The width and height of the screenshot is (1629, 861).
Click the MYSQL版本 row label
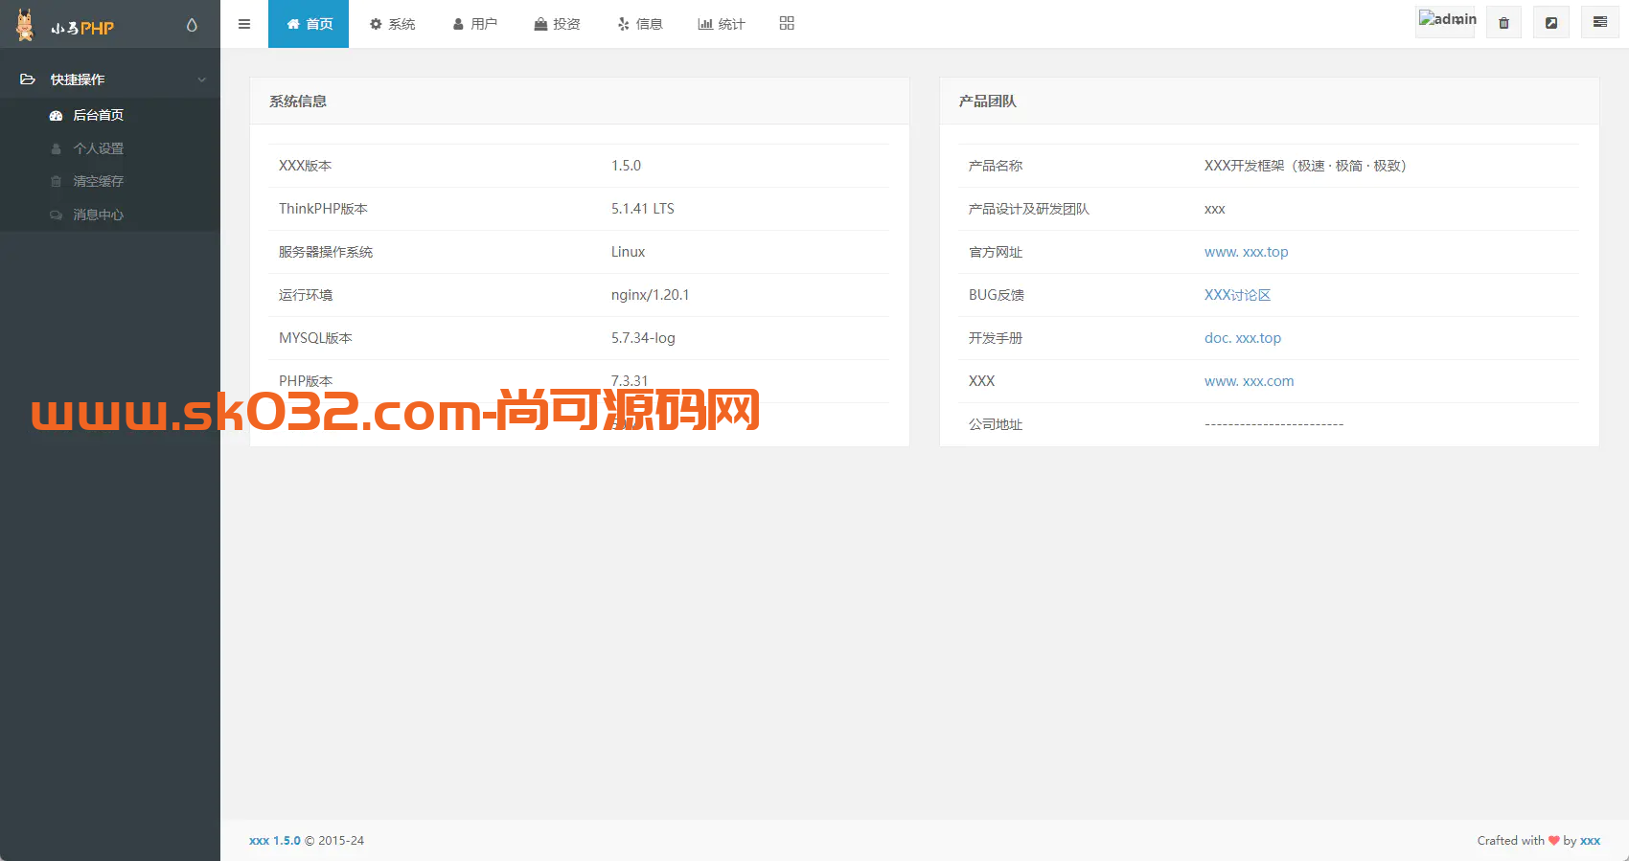pos(315,338)
